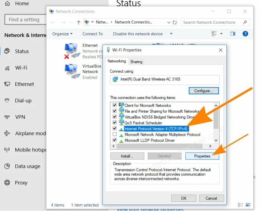Screen dimensions: 261x211
Task: Open the Organize dropdown menu
Action: click(x=62, y=34)
